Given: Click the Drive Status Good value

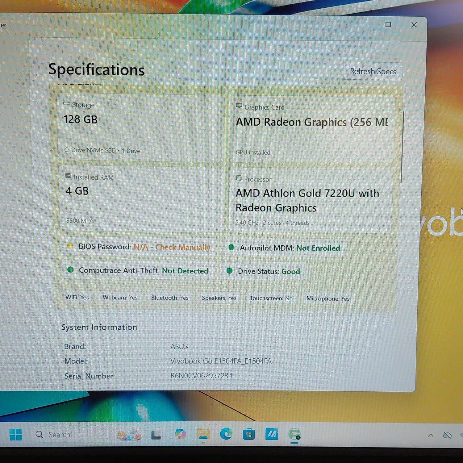Looking at the screenshot, I should pyautogui.click(x=291, y=271).
